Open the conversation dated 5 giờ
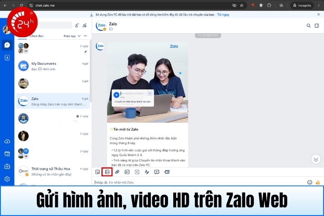Image resolution: width=324 pixels, height=216 pixels. [x=53, y=83]
